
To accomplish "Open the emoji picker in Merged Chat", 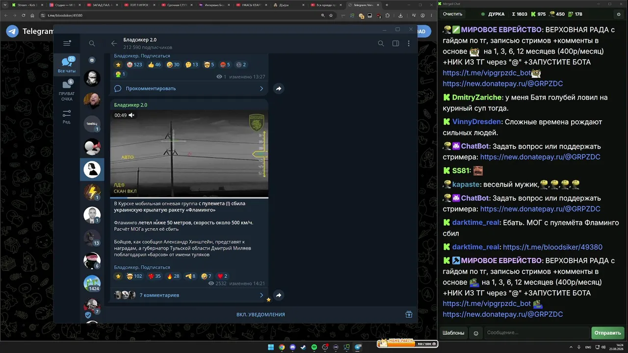I will pos(475,333).
